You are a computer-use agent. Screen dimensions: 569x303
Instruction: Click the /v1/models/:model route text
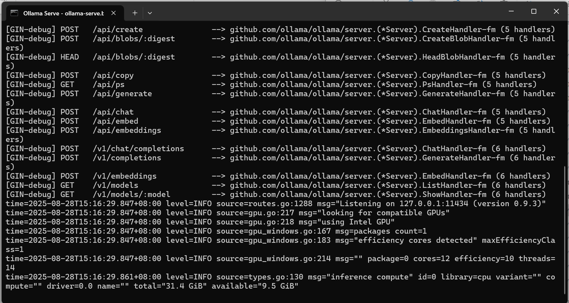coord(132,195)
